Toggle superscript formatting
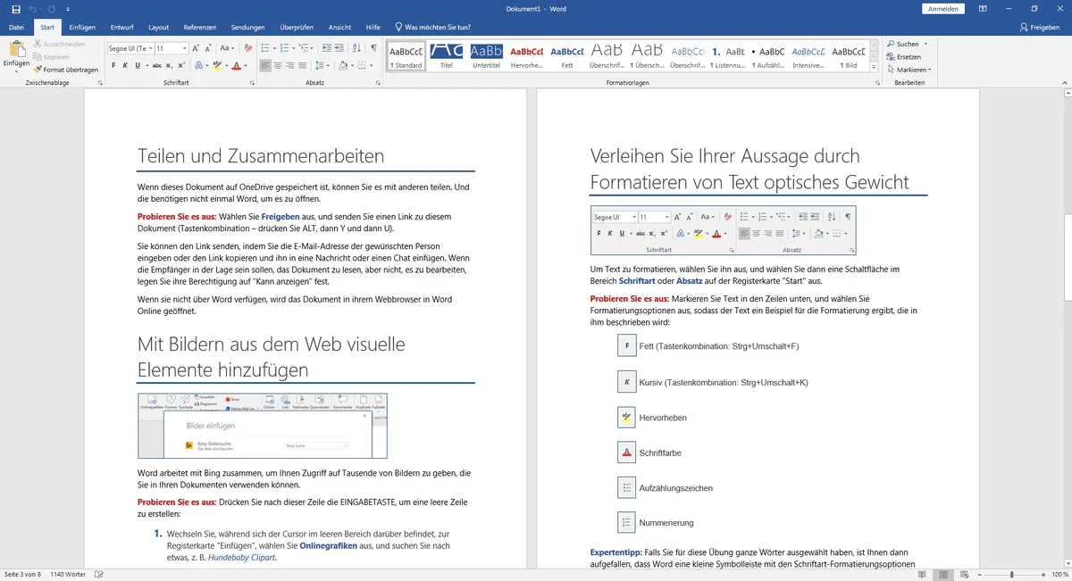 click(181, 65)
